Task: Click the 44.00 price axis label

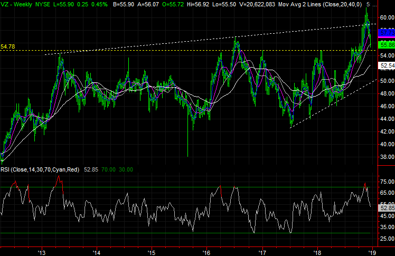Action: [x=387, y=119]
